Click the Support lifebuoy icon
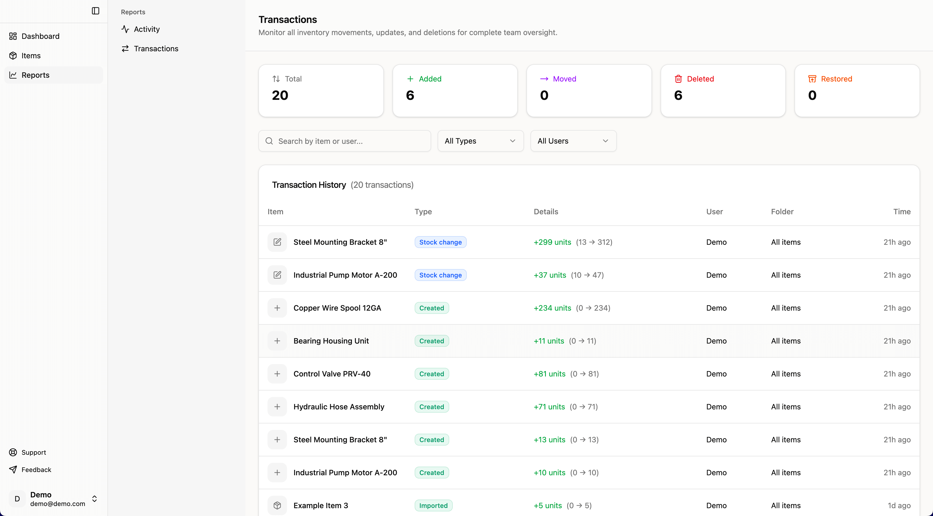933x516 pixels. click(13, 452)
